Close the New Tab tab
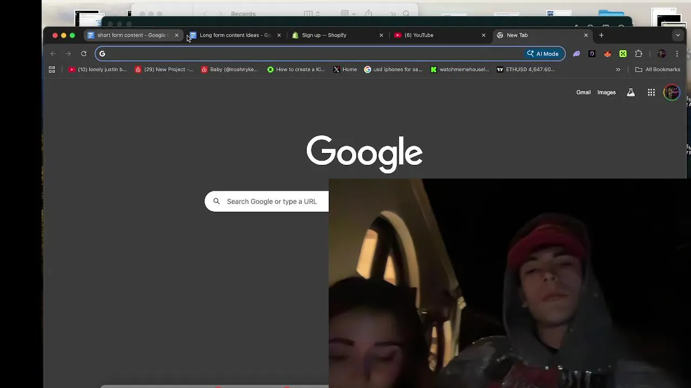Image resolution: width=691 pixels, height=388 pixels. tap(586, 35)
